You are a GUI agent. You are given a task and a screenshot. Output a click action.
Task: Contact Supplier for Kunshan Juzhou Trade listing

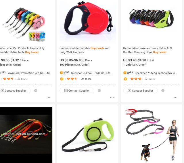pos(77,90)
